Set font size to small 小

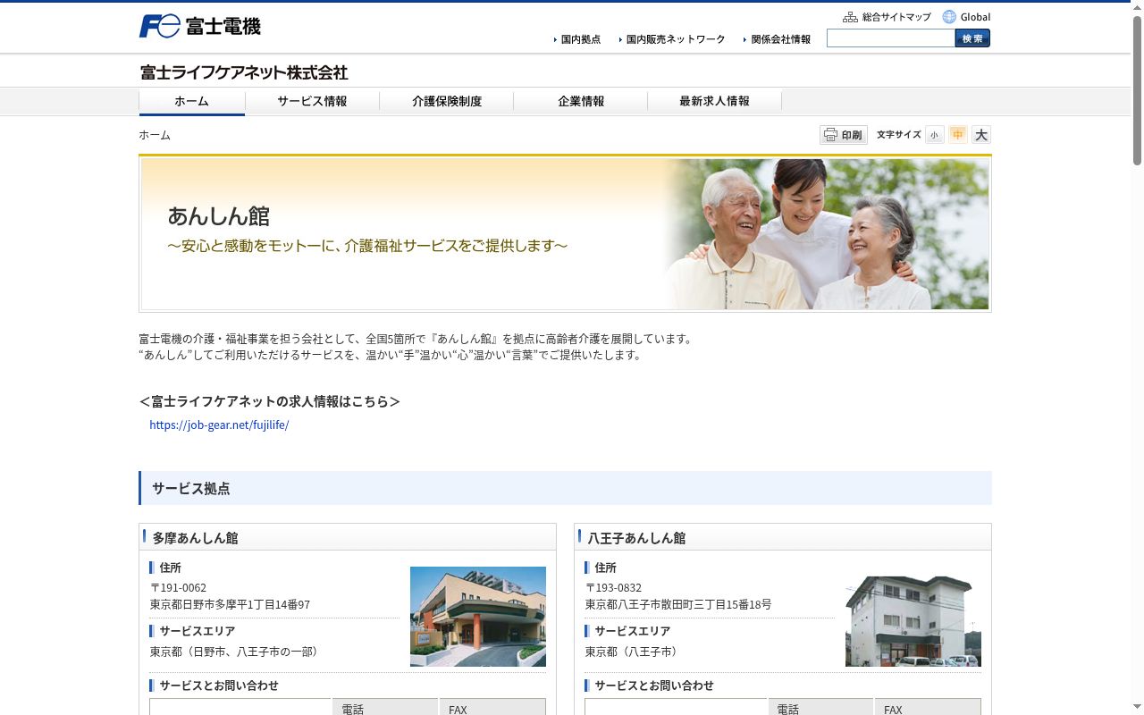pos(934,135)
